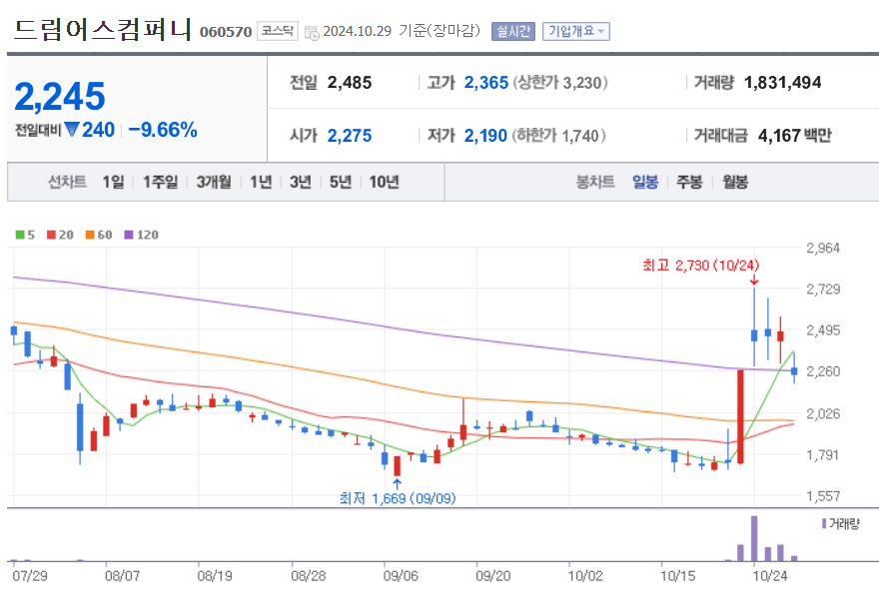Click the large red candlestick before 10/24
Screen dimensions: 879x608
click(x=740, y=416)
